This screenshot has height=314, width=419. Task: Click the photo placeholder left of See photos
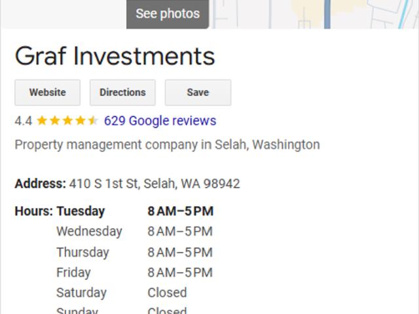coord(64,14)
